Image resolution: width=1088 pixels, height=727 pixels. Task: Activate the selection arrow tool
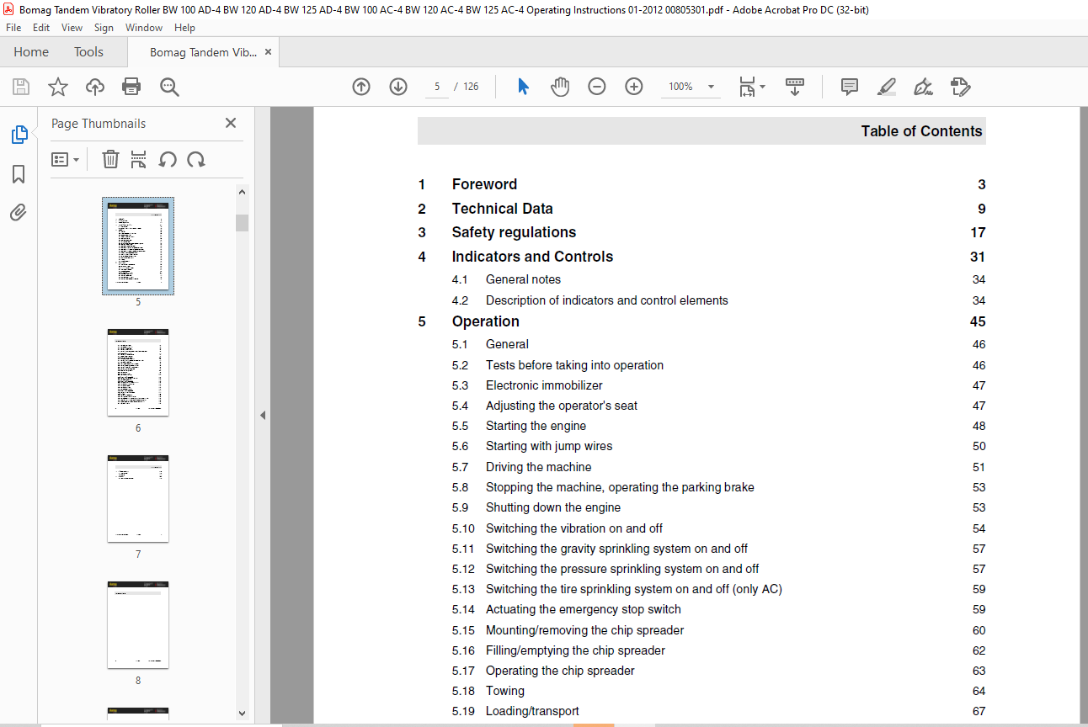523,87
